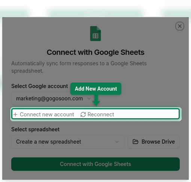Click the Browse Drive button
This screenshot has width=191, height=182.
154,142
